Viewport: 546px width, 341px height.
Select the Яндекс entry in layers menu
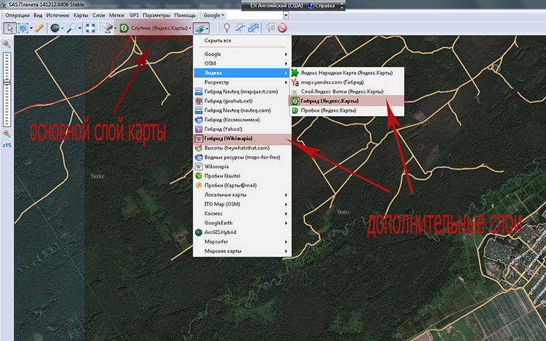coord(242,73)
